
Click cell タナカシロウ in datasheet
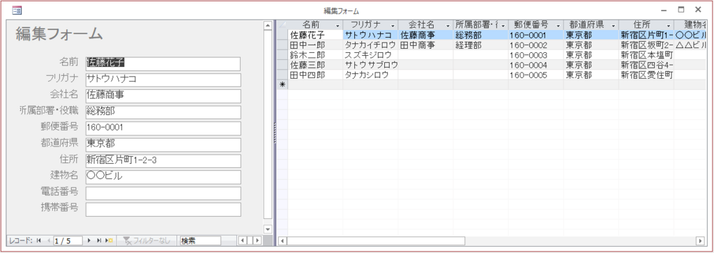click(x=371, y=75)
